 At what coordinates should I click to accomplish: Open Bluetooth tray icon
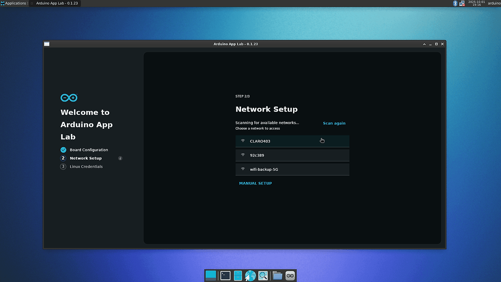(x=455, y=3)
